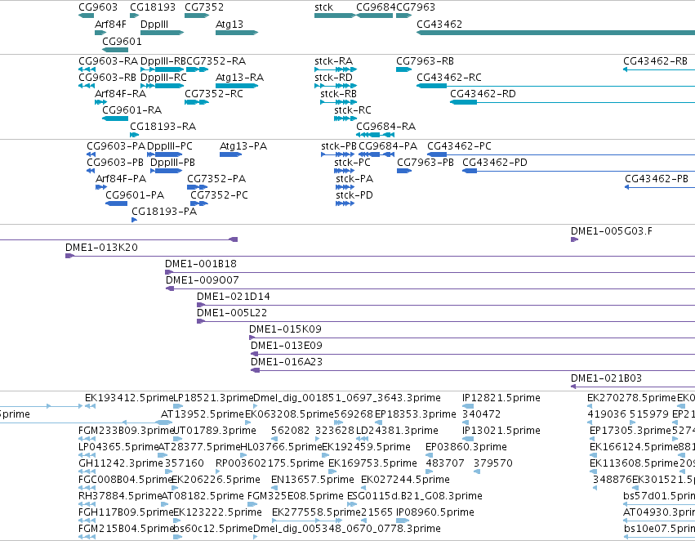Click the CG18193 gene label
Image resolution: width=695 pixels, height=541 pixels.
tap(153, 7)
